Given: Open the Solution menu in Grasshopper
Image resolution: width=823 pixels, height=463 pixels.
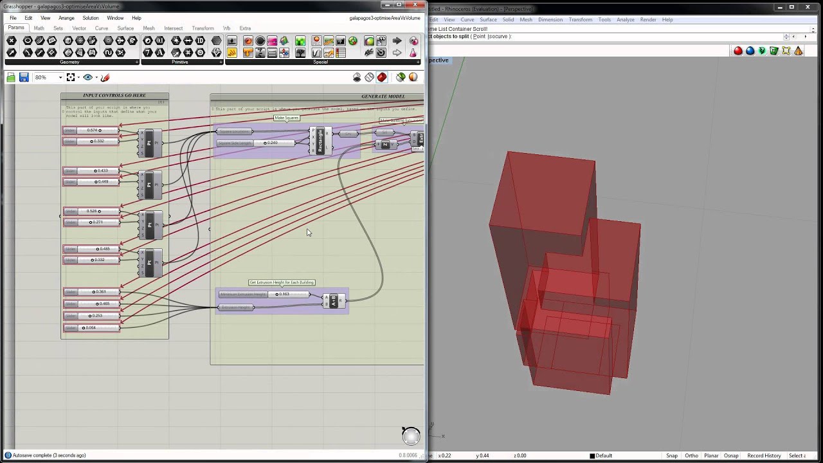Looking at the screenshot, I should pos(91,18).
